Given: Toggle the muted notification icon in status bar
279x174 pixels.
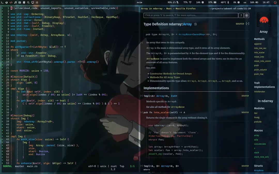Looking at the screenshot, I should [177, 2].
